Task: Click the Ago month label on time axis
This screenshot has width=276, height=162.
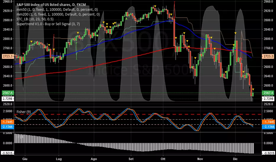Action: (x=94, y=159)
